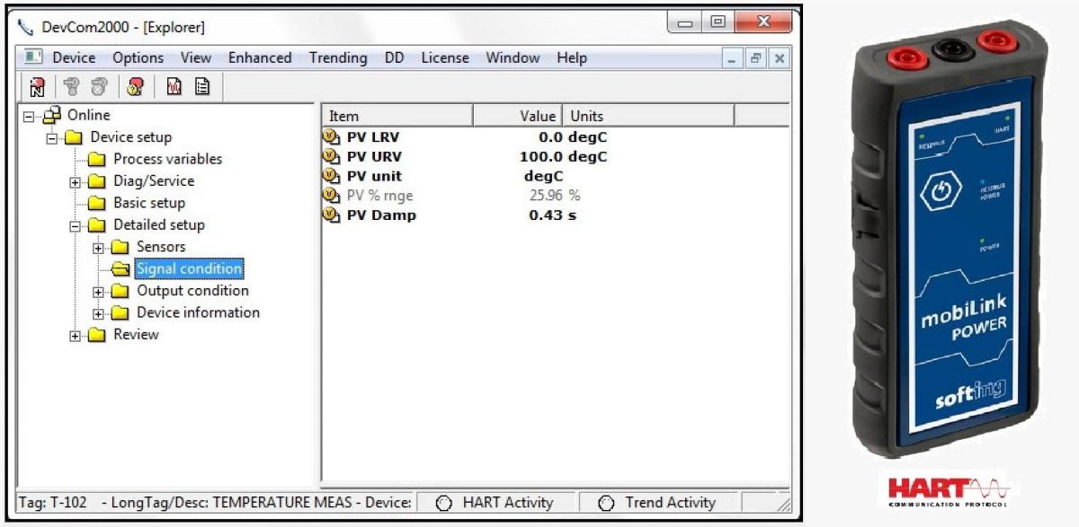This screenshot has width=1079, height=527.
Task: Expand the Diag/Service node
Action: [76, 181]
